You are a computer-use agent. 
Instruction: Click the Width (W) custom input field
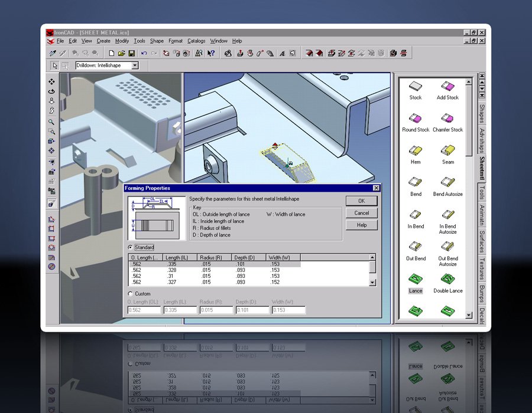tap(288, 310)
